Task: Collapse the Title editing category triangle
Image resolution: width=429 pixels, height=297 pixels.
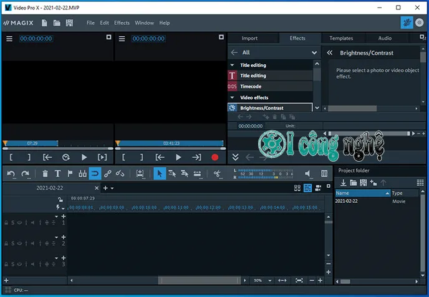Action: coord(233,65)
